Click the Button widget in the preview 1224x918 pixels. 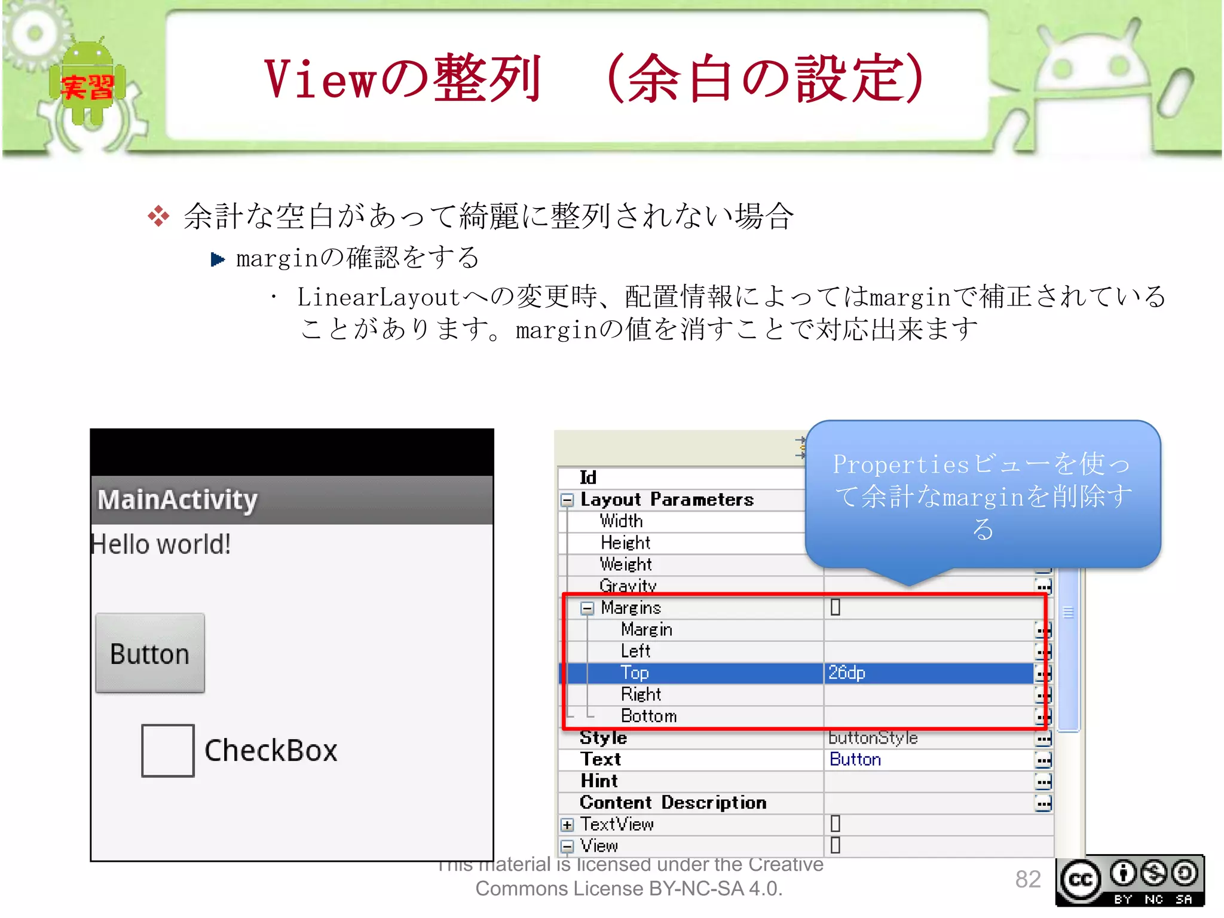150,653
